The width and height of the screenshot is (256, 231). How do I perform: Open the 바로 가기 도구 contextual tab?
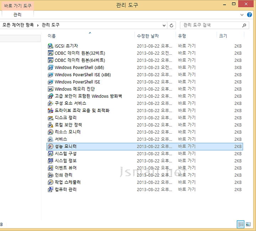pyautogui.click(x=18, y=6)
